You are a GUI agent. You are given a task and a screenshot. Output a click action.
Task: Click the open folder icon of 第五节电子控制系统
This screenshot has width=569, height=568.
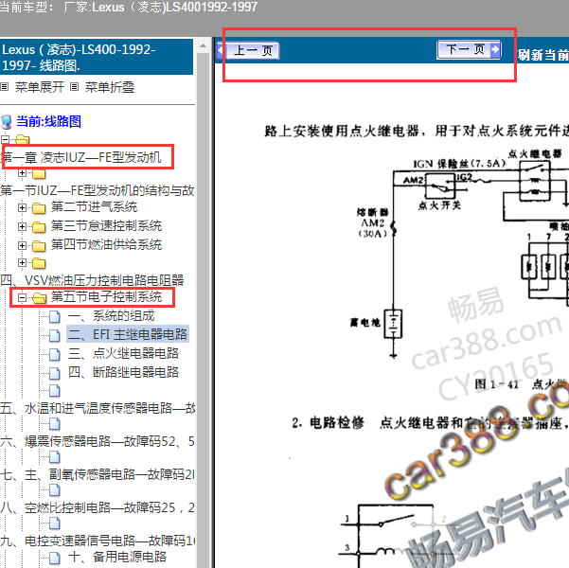point(39,298)
